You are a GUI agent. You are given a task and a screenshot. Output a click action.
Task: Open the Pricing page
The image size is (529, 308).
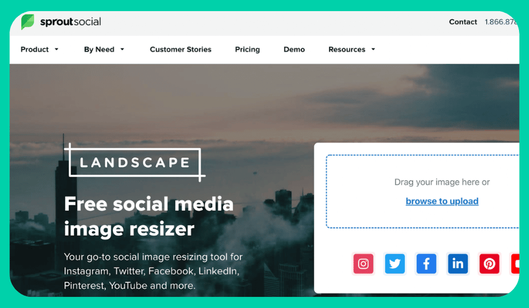pyautogui.click(x=247, y=49)
